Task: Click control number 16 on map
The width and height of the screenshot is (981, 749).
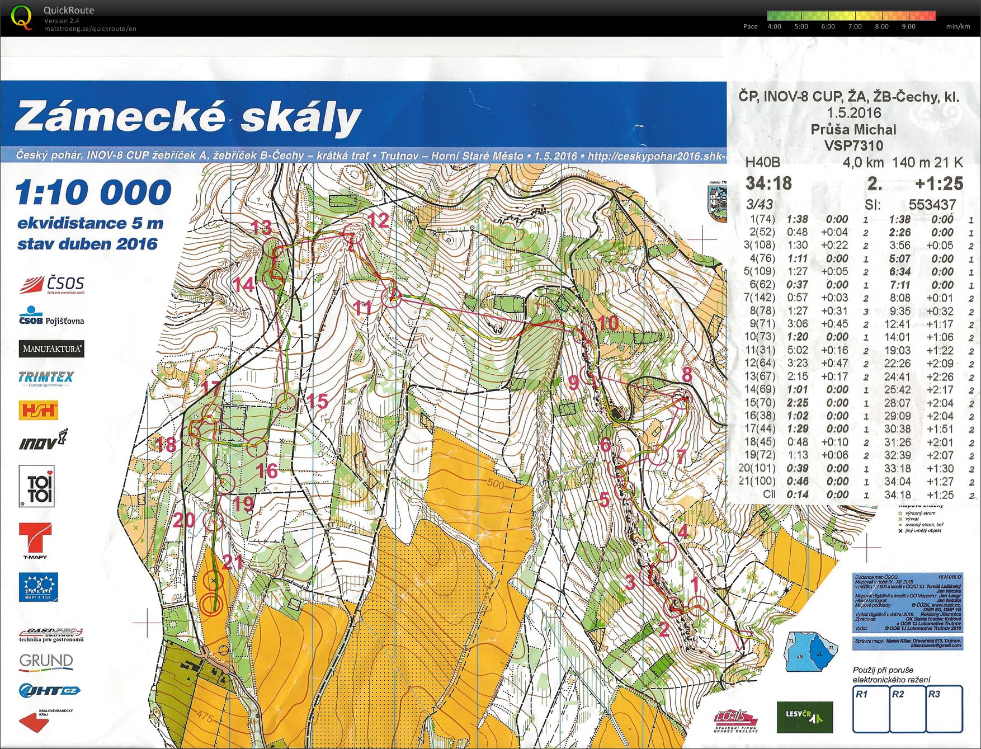Action: coord(267,470)
